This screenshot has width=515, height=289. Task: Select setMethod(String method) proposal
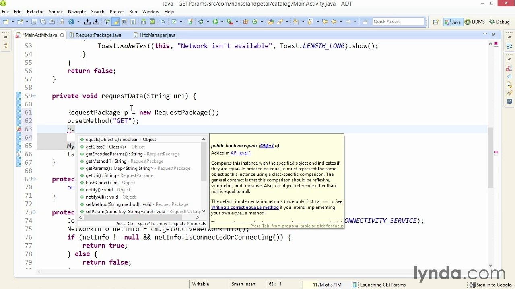(140, 204)
